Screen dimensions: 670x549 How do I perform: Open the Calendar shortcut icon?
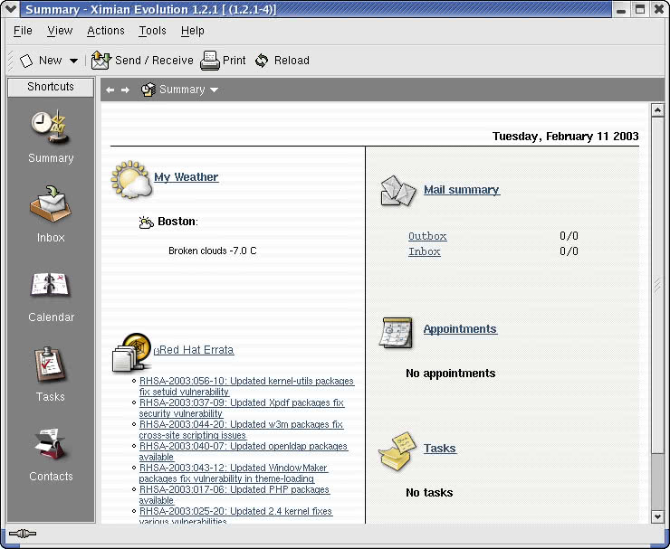51,284
